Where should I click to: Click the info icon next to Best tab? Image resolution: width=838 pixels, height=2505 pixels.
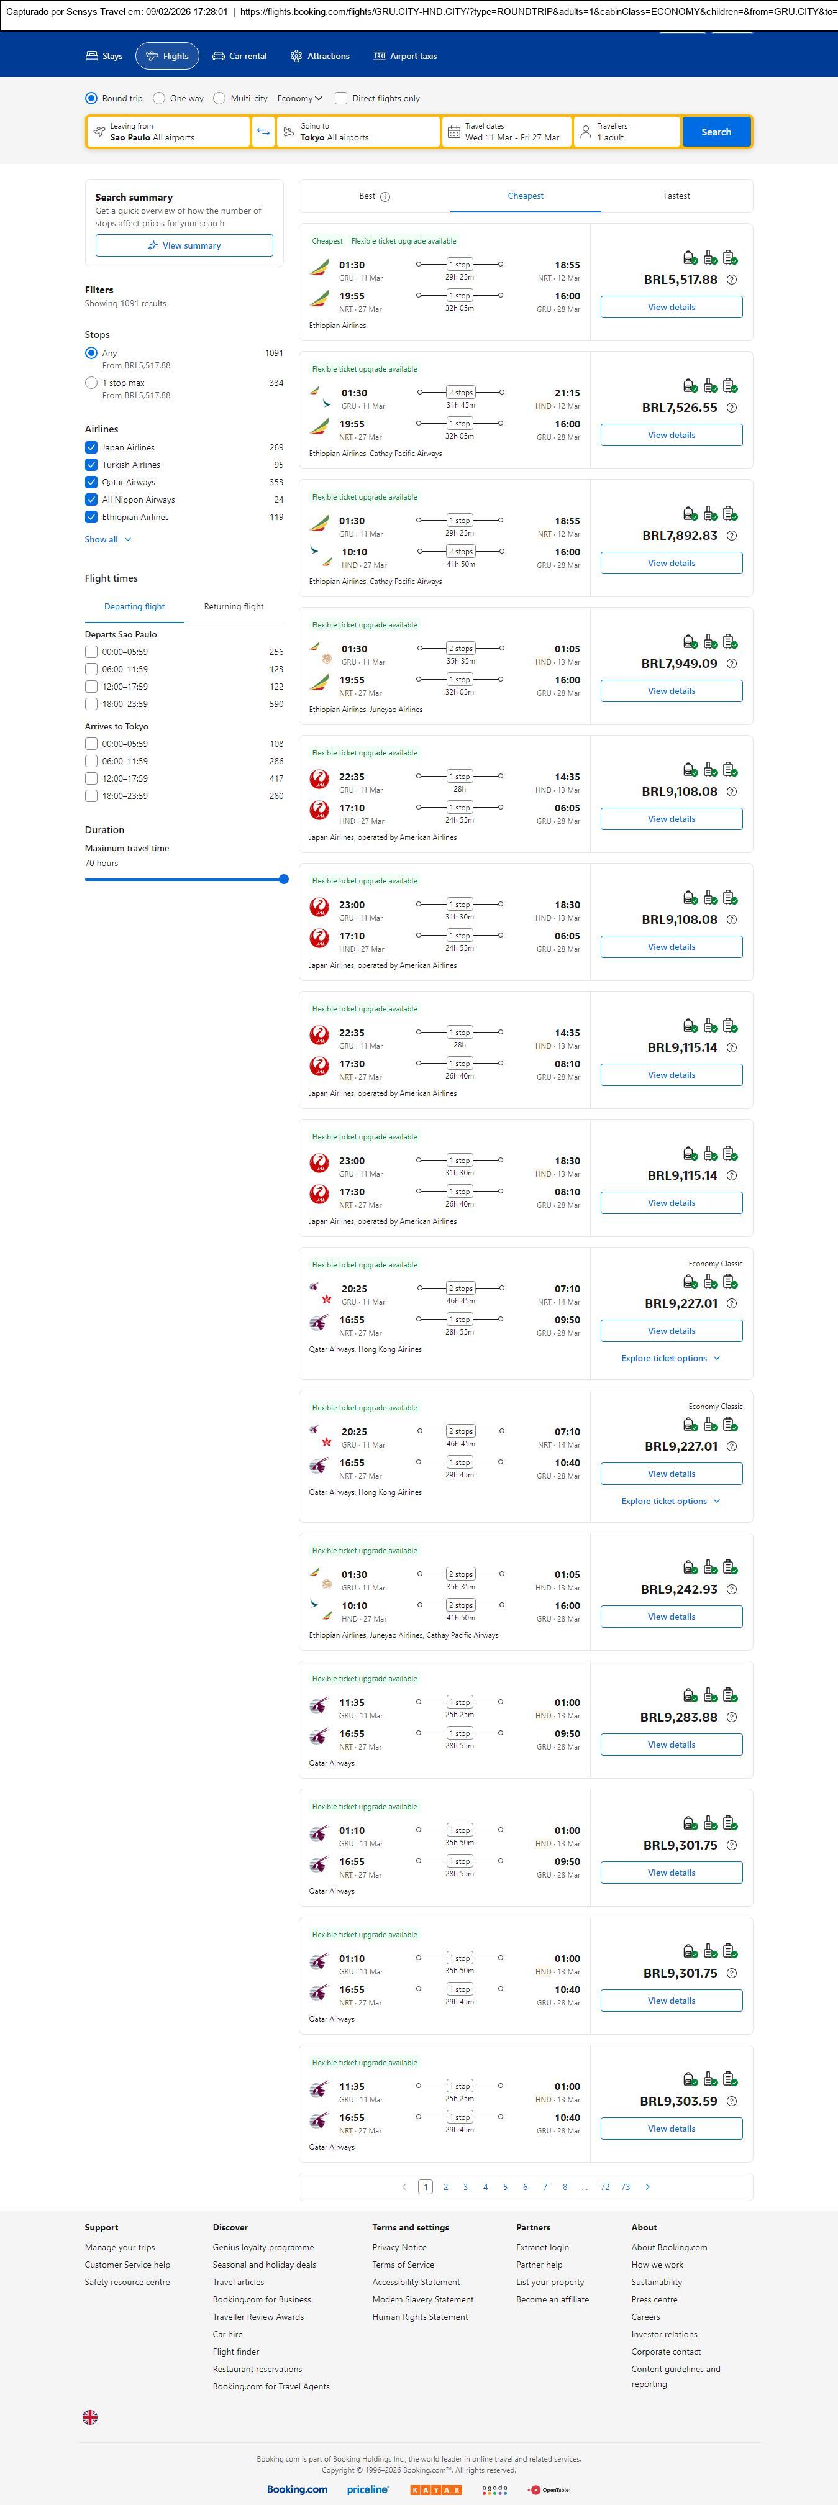pyautogui.click(x=385, y=196)
